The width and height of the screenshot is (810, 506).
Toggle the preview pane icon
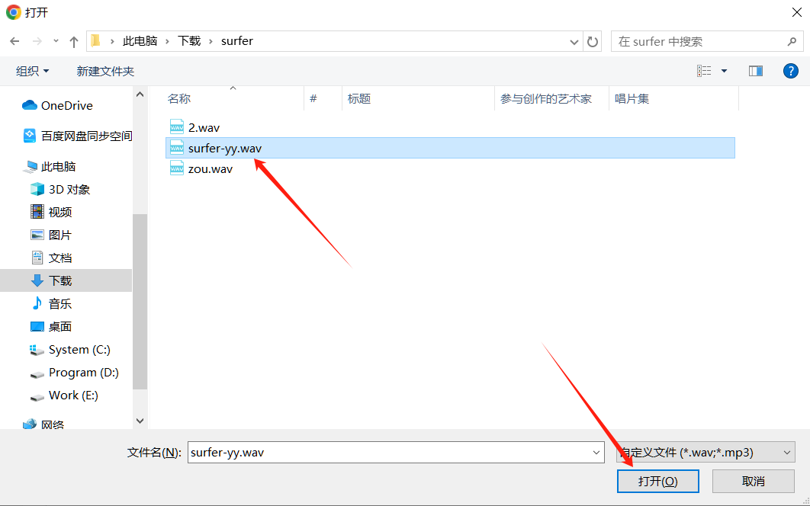coord(756,71)
